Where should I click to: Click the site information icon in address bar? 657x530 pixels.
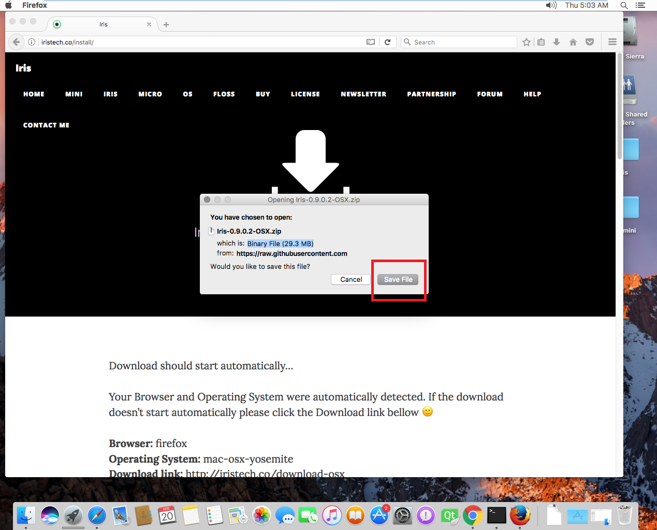[x=32, y=42]
